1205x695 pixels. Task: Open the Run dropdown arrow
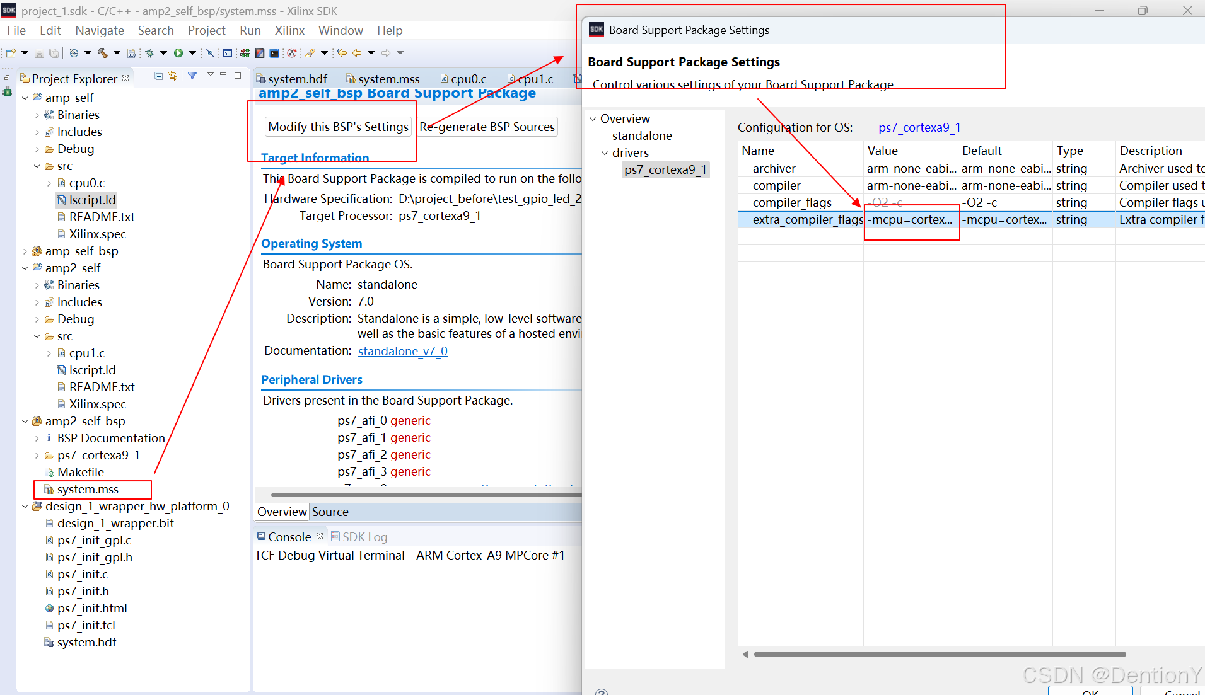[x=192, y=53]
